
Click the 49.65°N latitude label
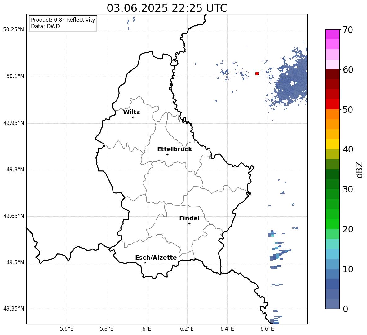point(14,216)
